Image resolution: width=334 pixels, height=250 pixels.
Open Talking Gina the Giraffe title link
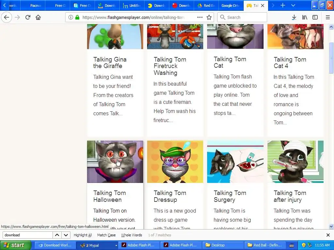110,63
